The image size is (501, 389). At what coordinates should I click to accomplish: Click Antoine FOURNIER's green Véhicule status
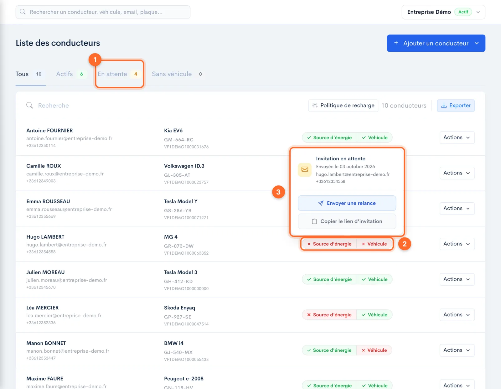[x=375, y=137]
